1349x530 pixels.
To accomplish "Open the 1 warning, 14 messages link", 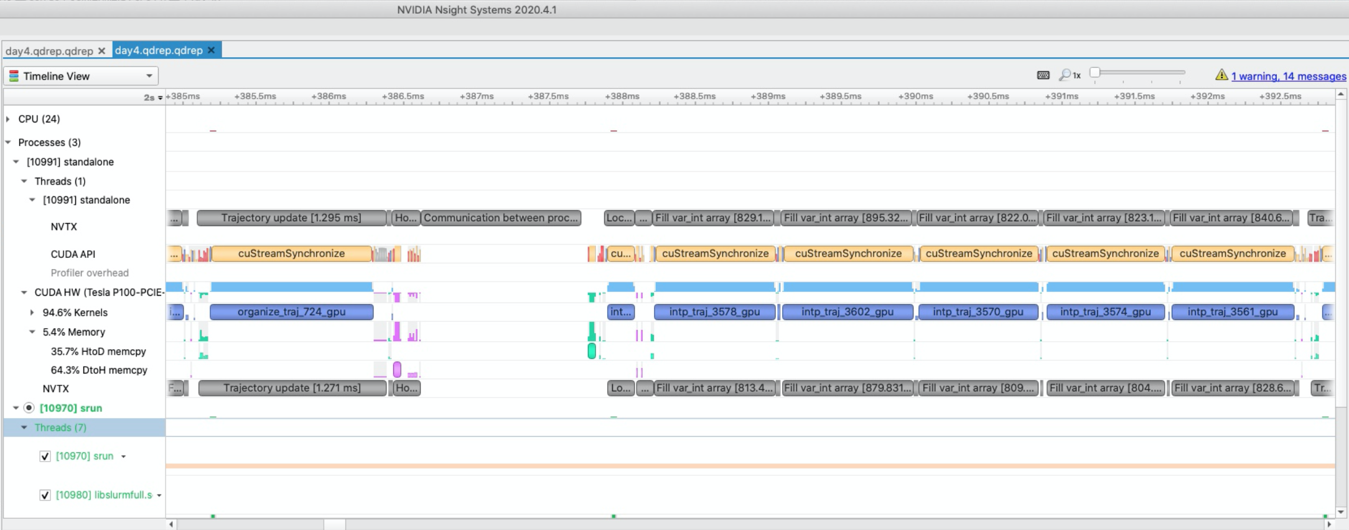I will click(x=1289, y=76).
